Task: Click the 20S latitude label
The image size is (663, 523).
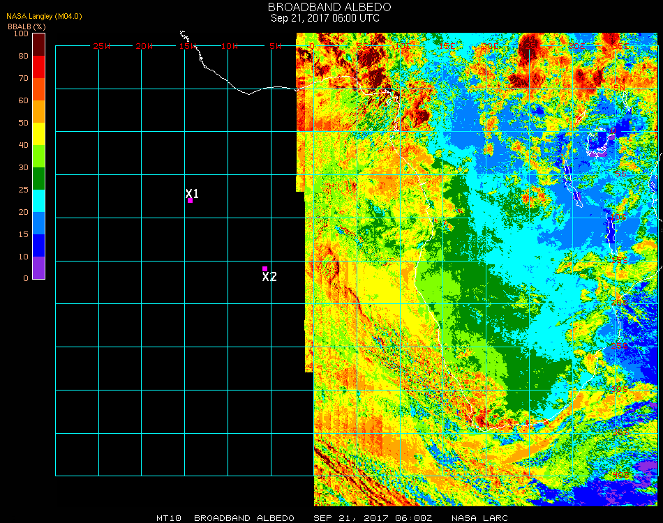Action: pyautogui.click(x=620, y=303)
